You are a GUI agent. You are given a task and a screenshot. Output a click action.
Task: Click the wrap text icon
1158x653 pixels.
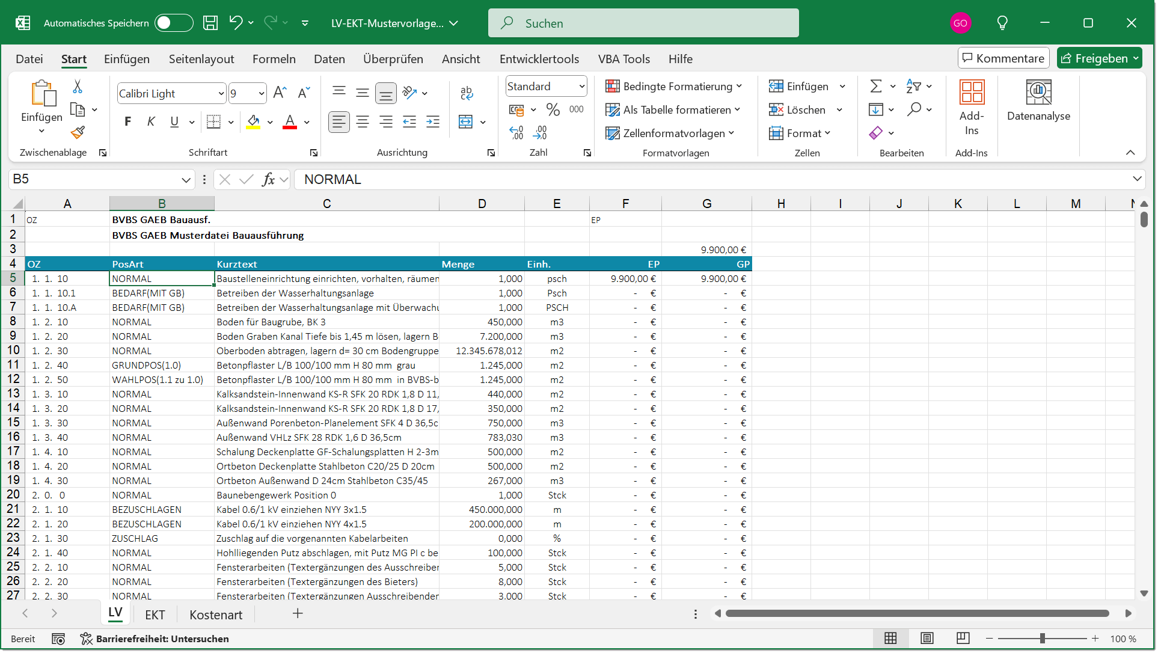(467, 93)
